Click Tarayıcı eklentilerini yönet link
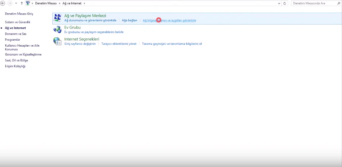342x167 pixels. (119, 43)
